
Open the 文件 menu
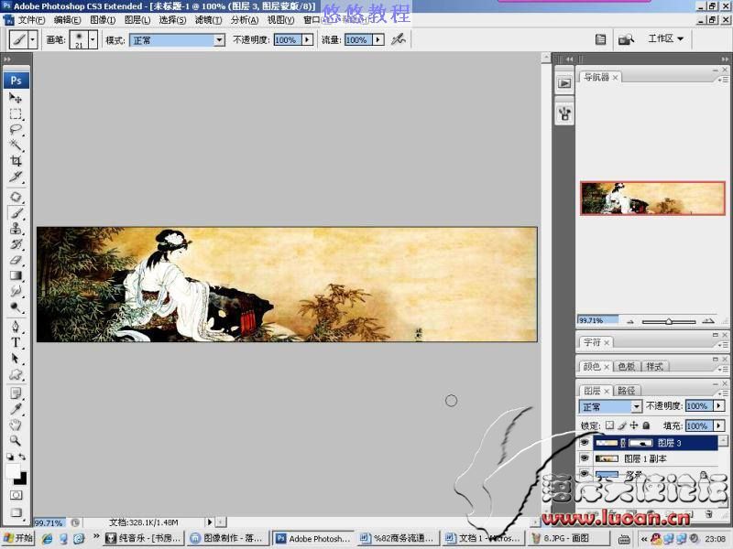[31, 20]
